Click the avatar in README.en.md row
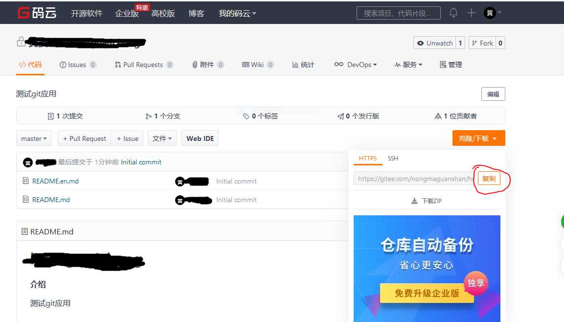The width and height of the screenshot is (564, 322). click(x=180, y=182)
